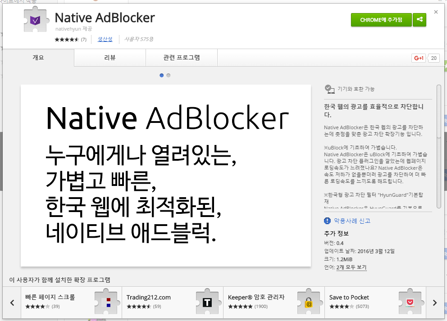The width and height of the screenshot is (447, 321).
Task: Click the star rating for Keeper (1900)
Action: [x=240, y=307]
